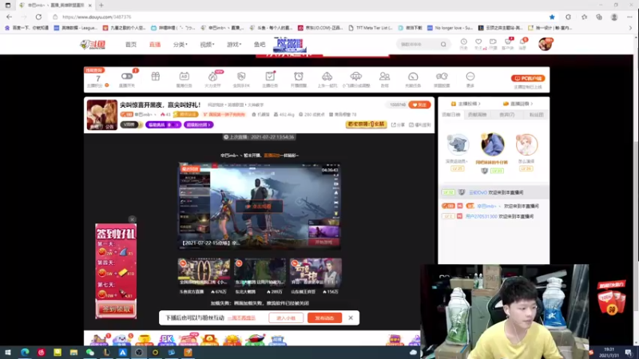Dismiss the fan interaction notification bar
Viewport: 639px width, 359px height.
(351, 318)
